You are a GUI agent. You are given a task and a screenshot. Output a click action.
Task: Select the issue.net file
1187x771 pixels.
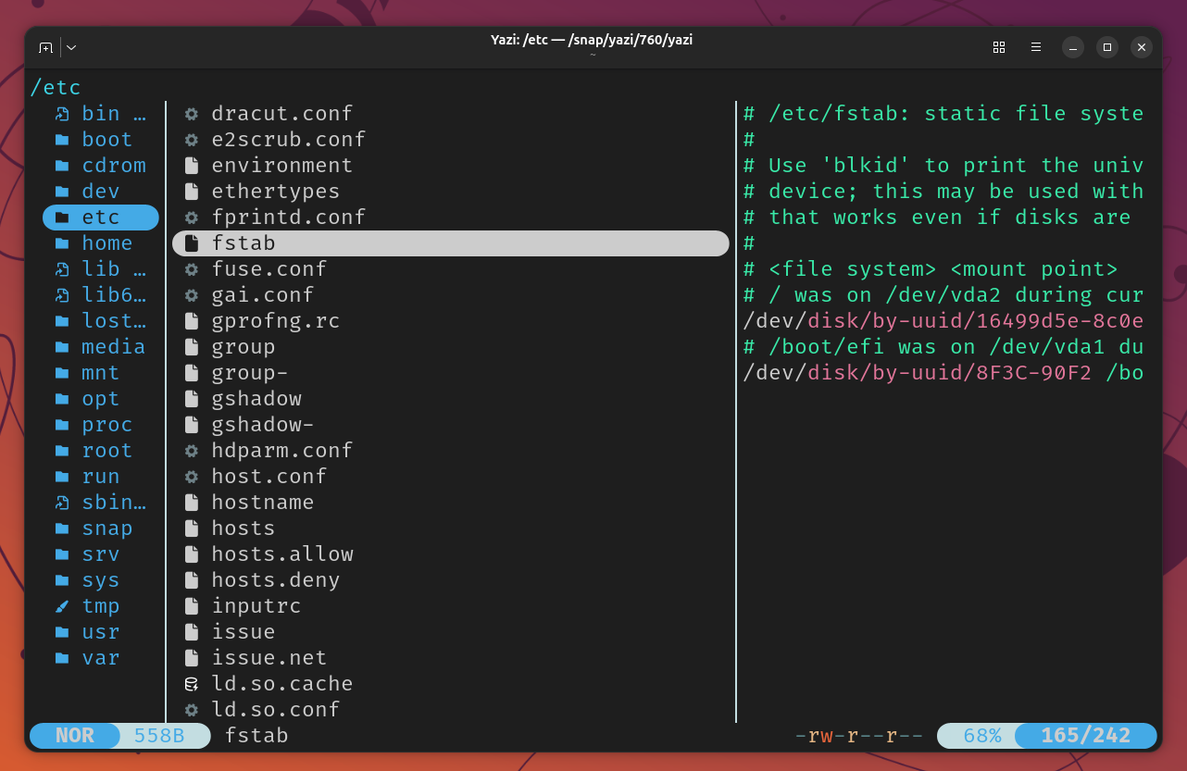[269, 658]
